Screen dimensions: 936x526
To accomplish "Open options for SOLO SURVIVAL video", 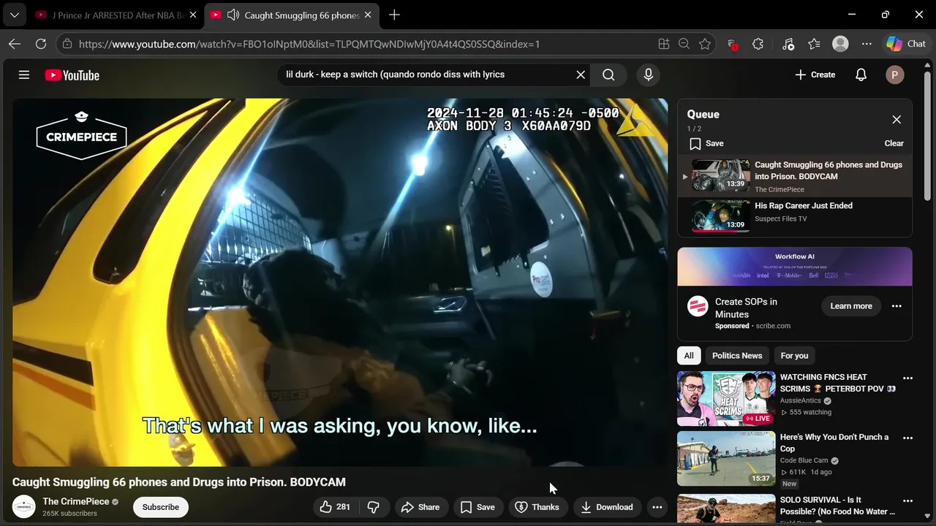I will 907,501.
